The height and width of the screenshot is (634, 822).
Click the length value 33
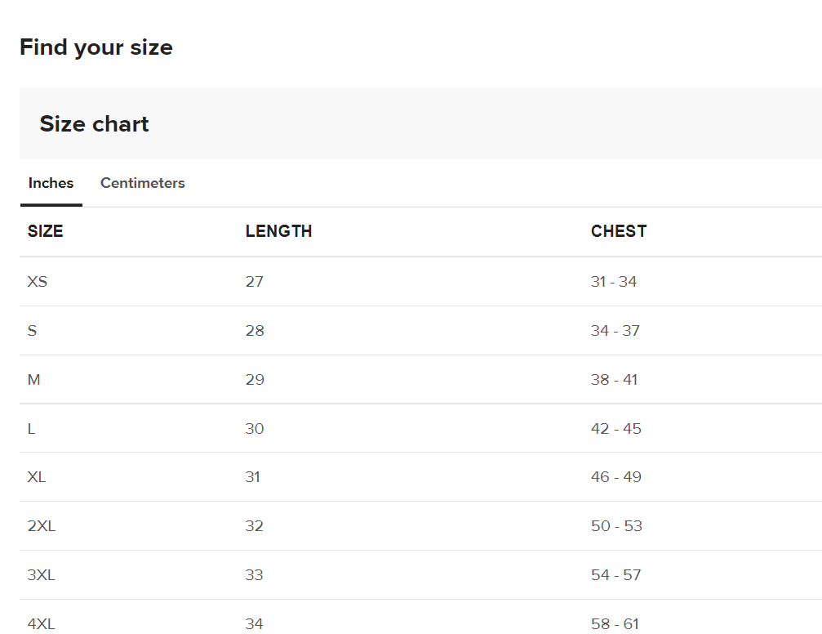(x=254, y=575)
